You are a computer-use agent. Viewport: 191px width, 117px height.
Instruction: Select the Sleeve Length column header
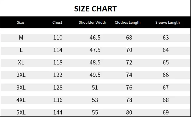tap(167, 22)
